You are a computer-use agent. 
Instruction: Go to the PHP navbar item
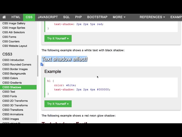pos(78,17)
